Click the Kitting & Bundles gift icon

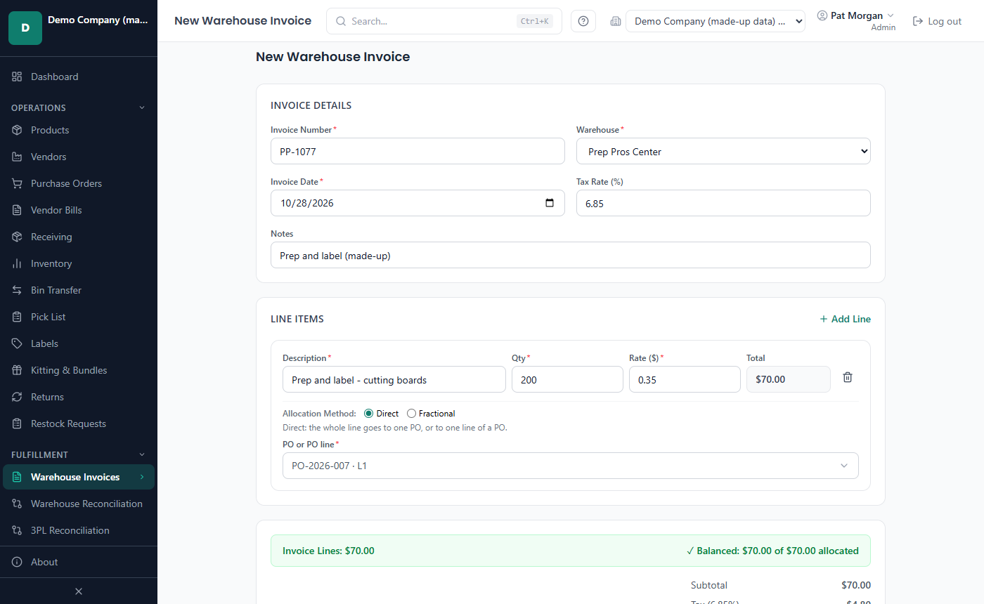coord(17,370)
